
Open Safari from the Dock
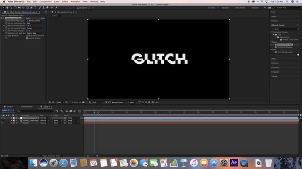point(63,163)
